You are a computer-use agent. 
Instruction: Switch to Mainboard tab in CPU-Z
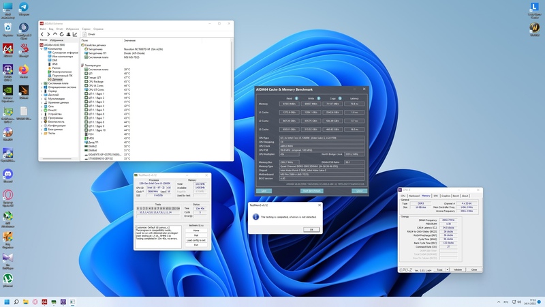(414, 196)
